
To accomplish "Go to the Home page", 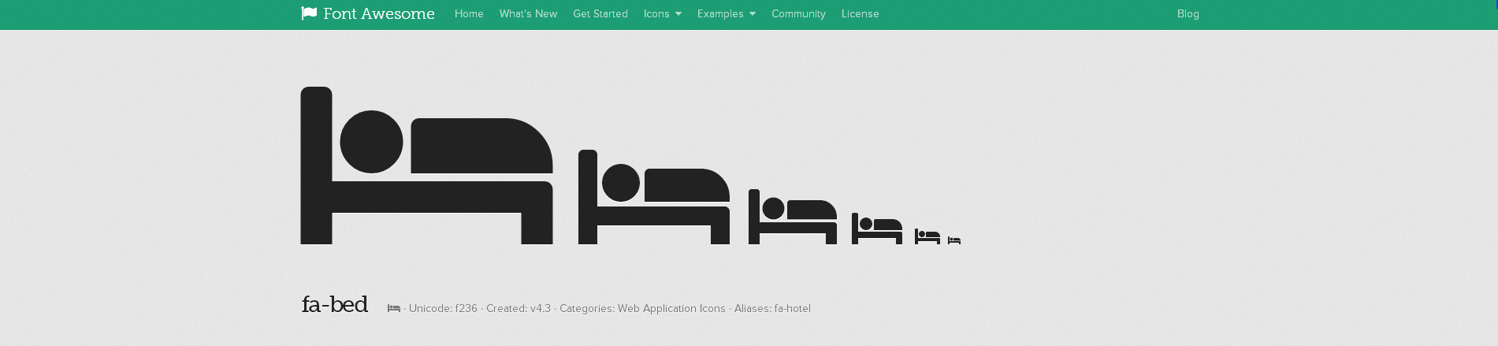I will tap(469, 13).
